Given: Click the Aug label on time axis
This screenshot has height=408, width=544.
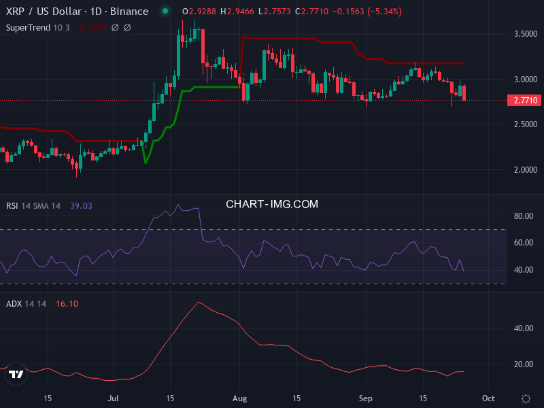Looking at the screenshot, I should (239, 398).
